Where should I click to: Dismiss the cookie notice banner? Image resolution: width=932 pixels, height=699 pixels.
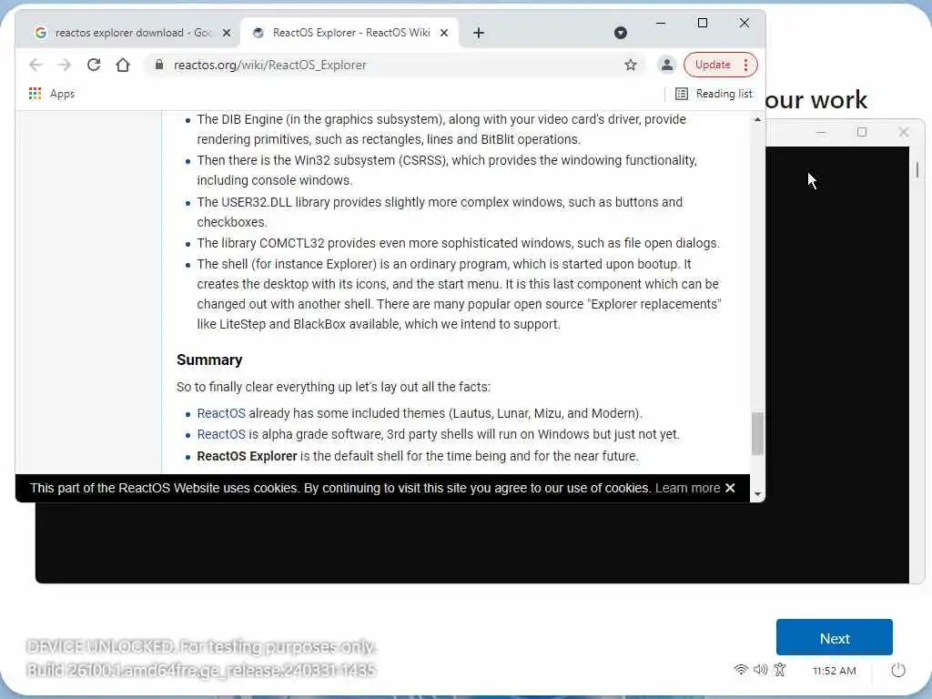tap(731, 488)
